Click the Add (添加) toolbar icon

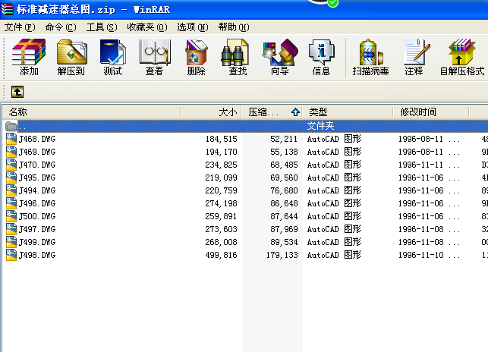(x=29, y=57)
